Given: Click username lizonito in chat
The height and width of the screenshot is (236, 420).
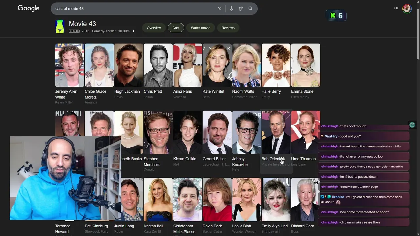Looking at the screenshot, I should (x=338, y=197).
